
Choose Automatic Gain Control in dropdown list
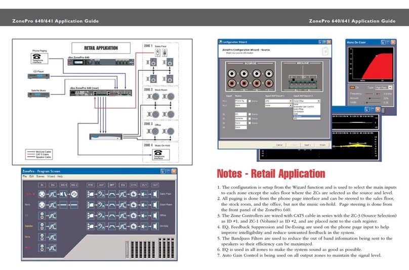[306, 107]
